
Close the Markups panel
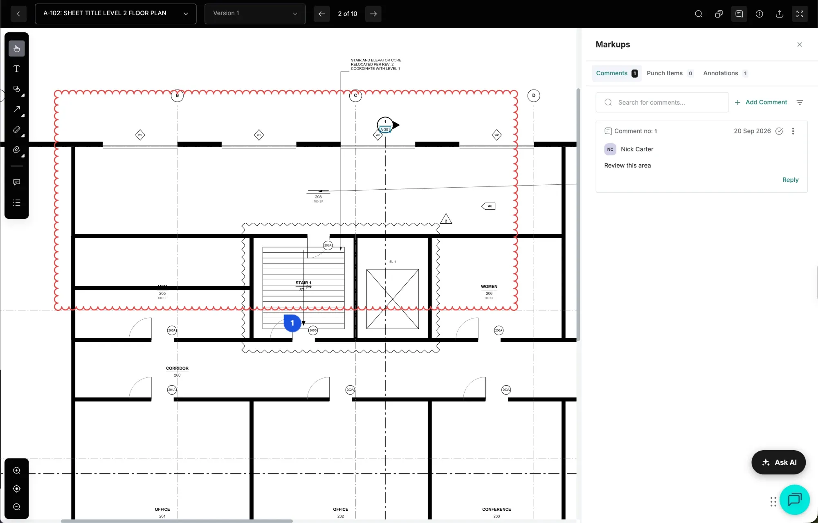pos(800,45)
